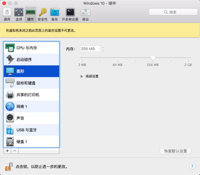Viewport: 200px width, 175px height.
Task: Select the 网络 1 list row
Action: [x=31, y=106]
